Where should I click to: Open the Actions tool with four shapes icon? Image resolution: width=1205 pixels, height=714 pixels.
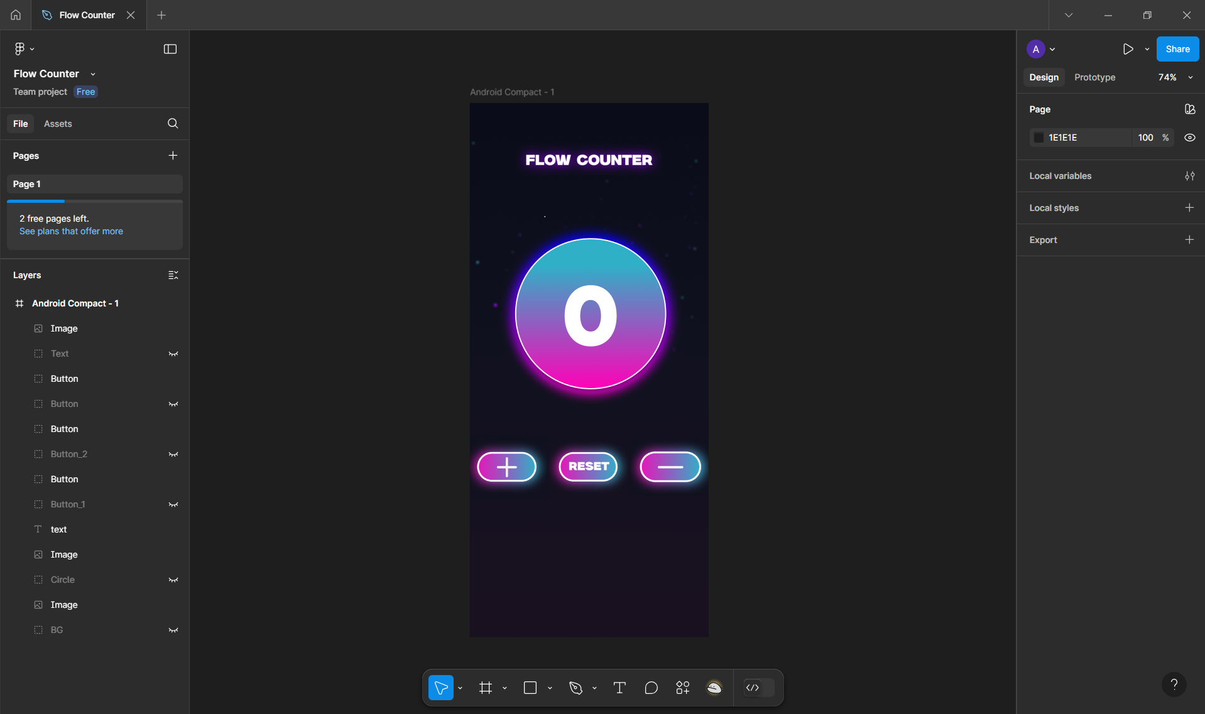(683, 688)
